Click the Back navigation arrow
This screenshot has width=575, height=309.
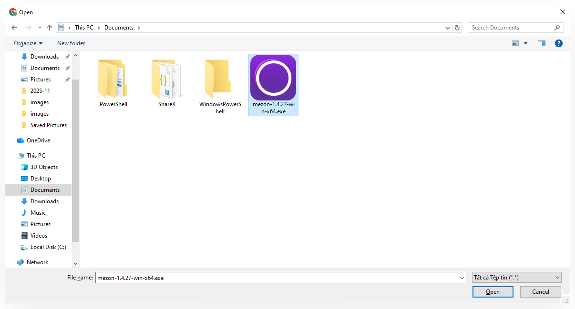coord(14,28)
